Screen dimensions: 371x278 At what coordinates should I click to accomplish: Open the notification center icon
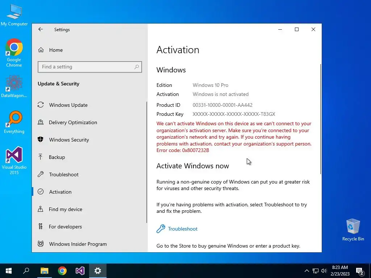tap(360, 271)
